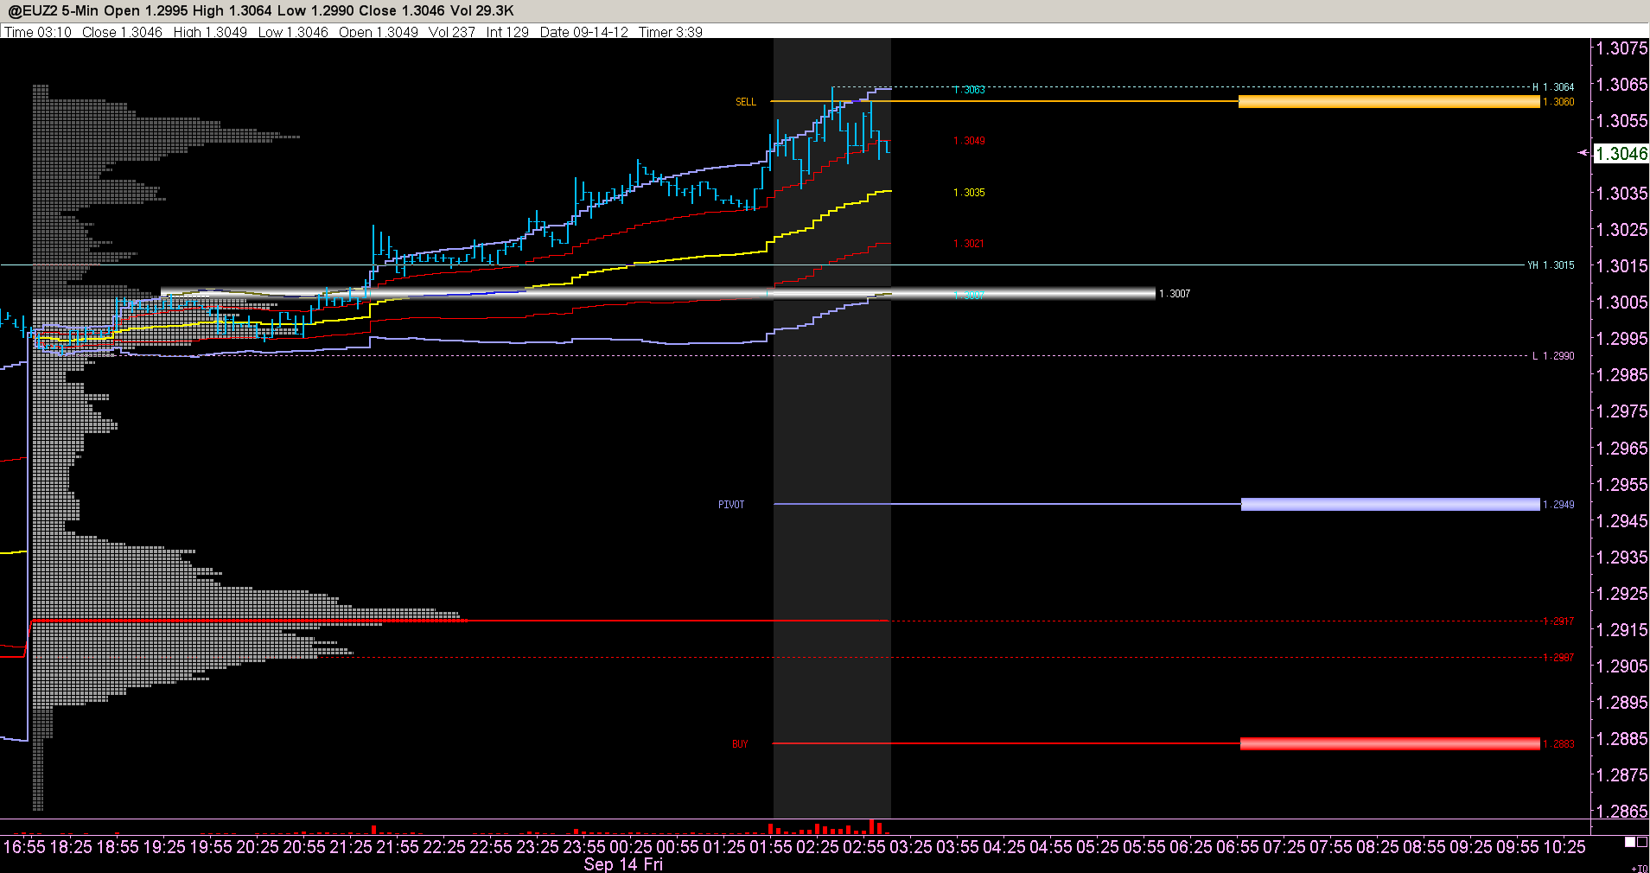Click the yellow 1.3035 midline value
Screen dimensions: 1650x873
click(x=970, y=193)
